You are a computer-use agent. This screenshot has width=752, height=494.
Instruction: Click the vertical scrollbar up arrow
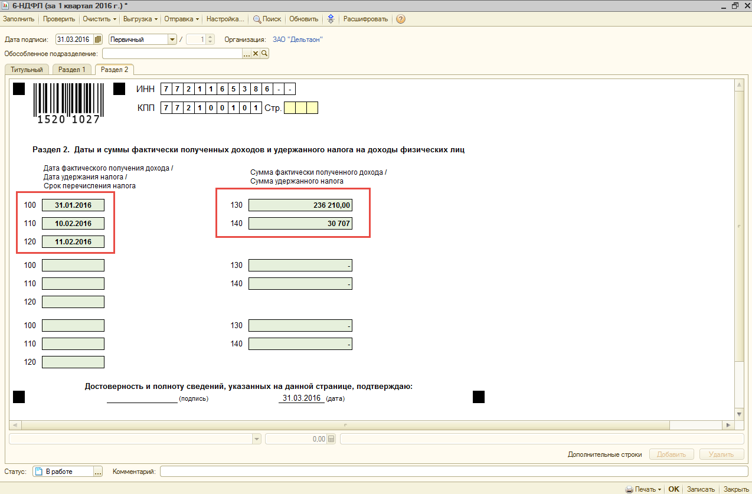(x=738, y=86)
